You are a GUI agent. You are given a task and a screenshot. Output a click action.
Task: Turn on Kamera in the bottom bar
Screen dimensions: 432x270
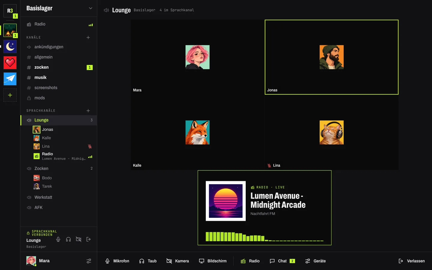tap(178, 261)
